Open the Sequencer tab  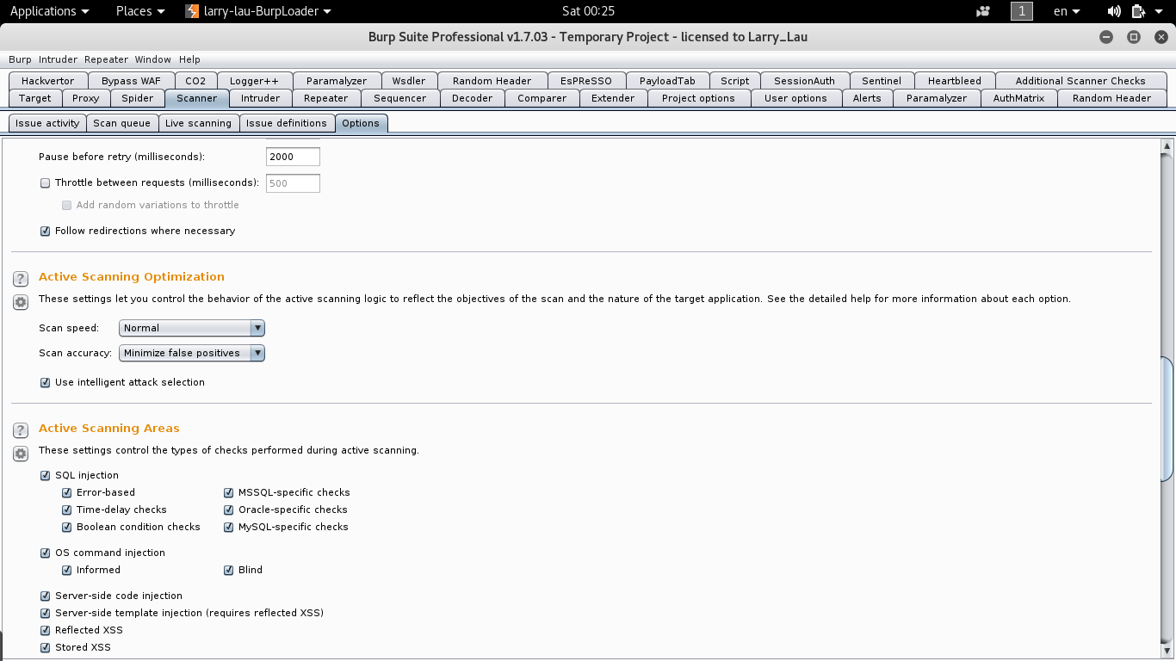(400, 98)
